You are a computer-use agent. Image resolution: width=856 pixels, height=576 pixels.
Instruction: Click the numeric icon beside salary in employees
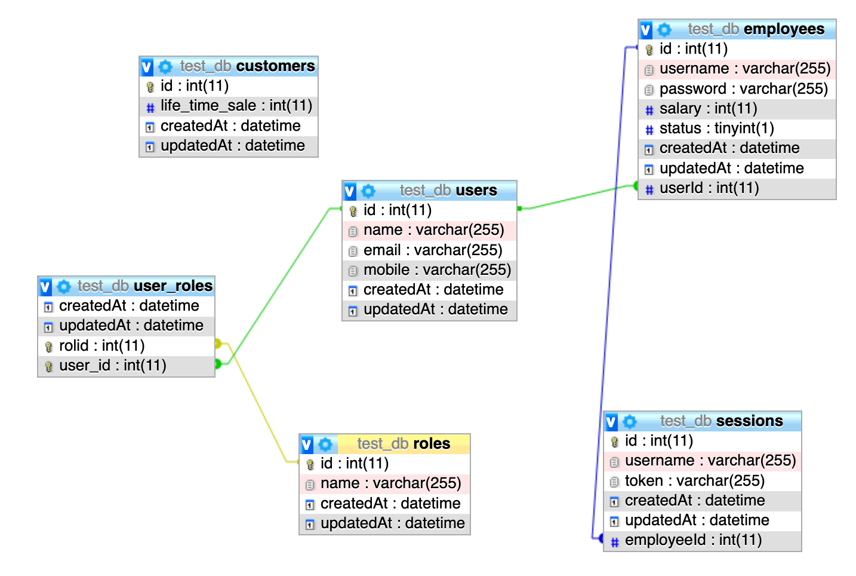point(649,109)
